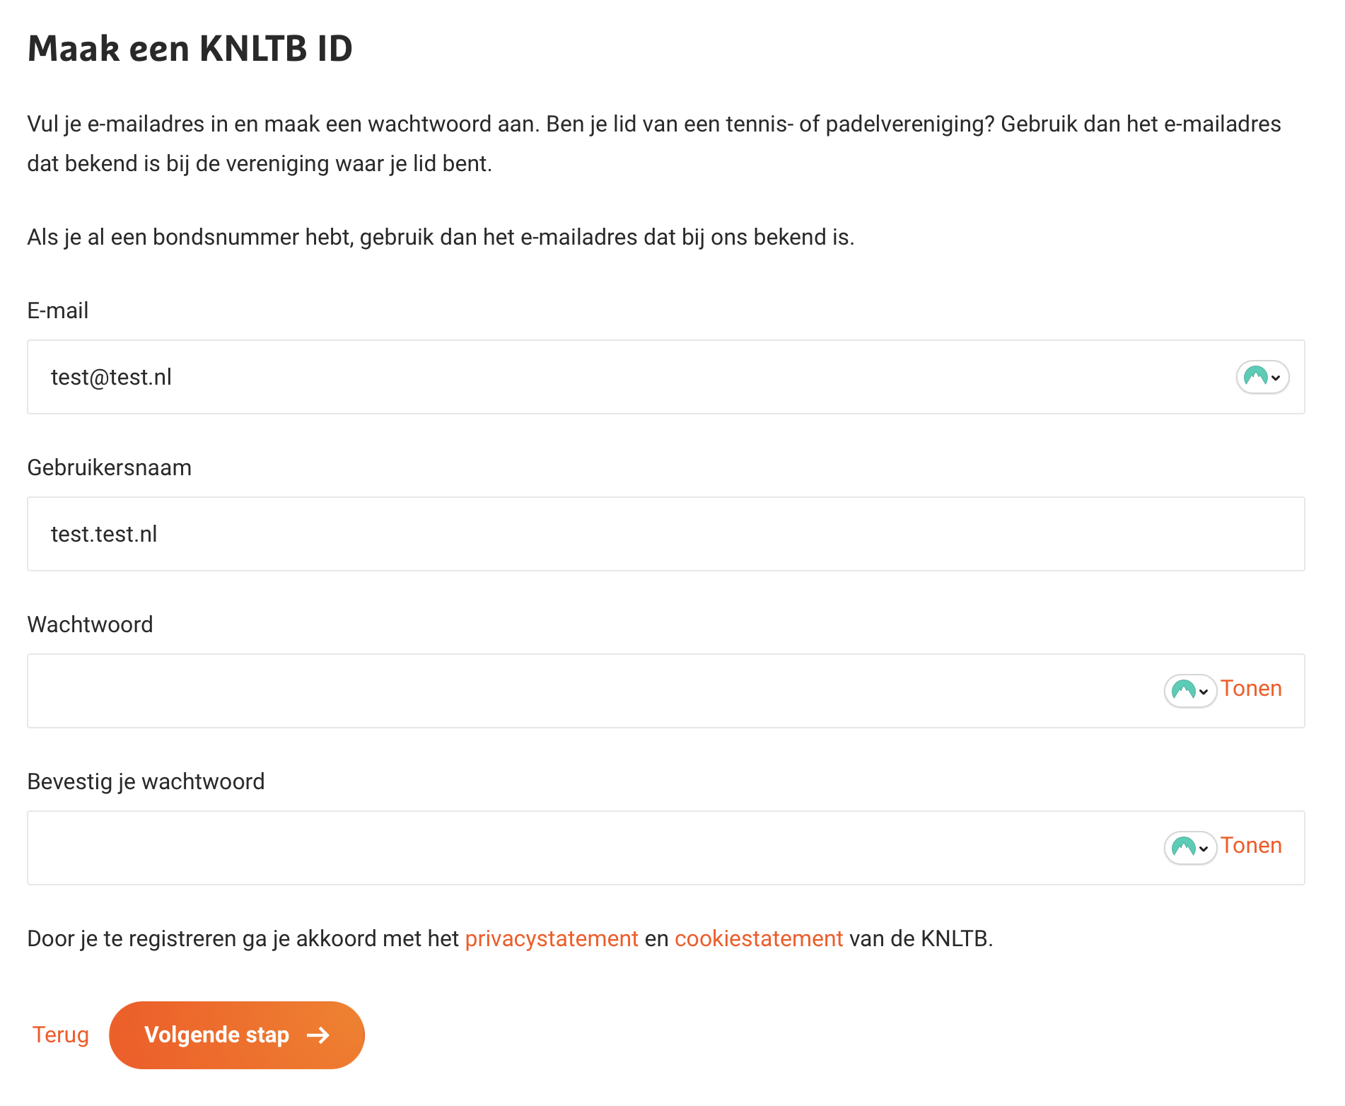Open the privacystatement link
Viewport: 1345px width, 1106px height.
[x=552, y=938]
